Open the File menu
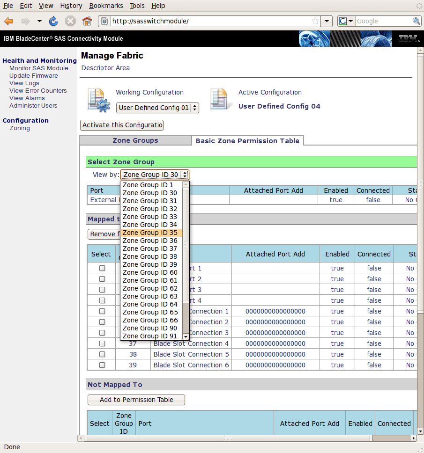Image resolution: width=424 pixels, height=453 pixels. (x=8, y=6)
